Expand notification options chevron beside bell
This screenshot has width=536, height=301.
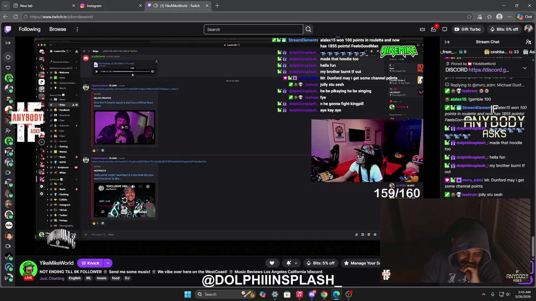[296, 263]
